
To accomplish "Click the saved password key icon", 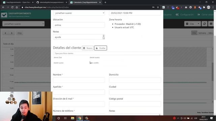I will click(153, 7).
